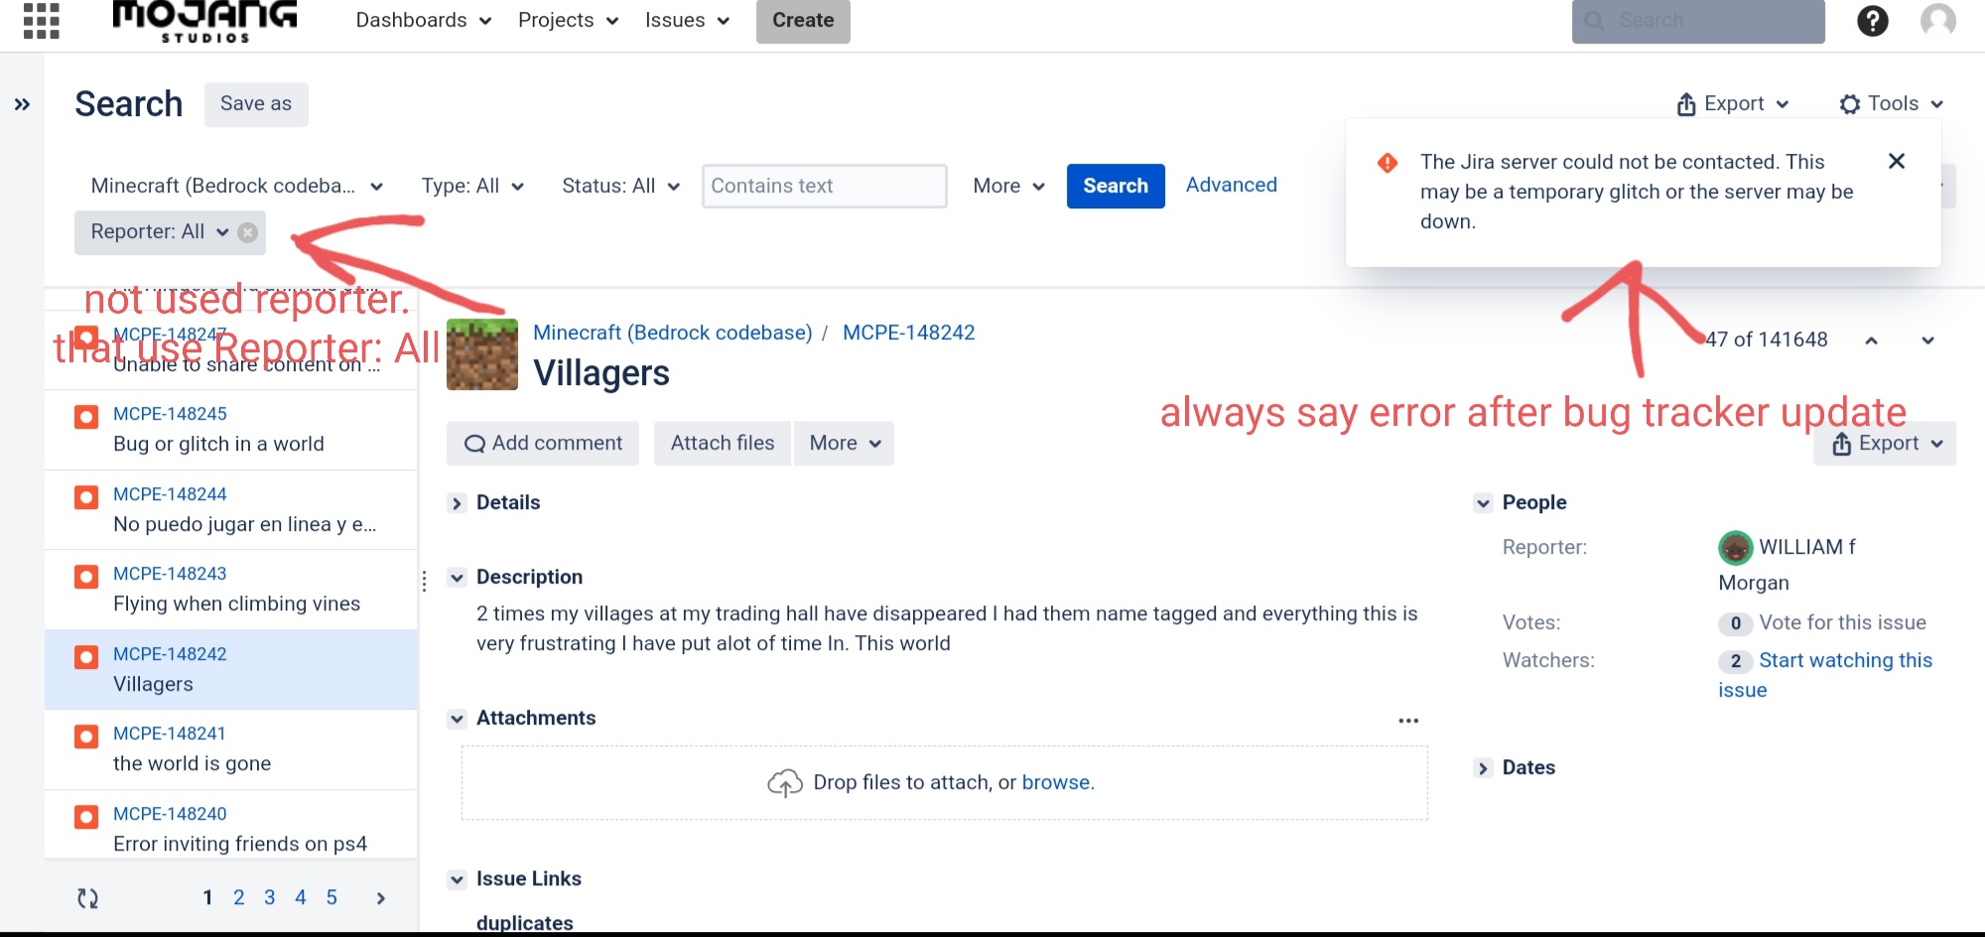Remove the Reporter filter with x icon

[248, 232]
